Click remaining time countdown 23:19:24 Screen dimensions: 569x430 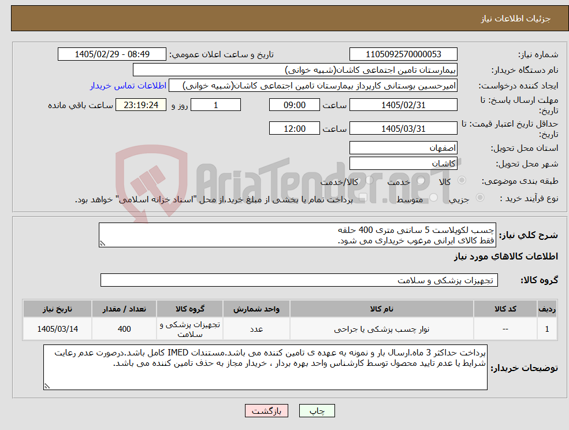[141, 105]
